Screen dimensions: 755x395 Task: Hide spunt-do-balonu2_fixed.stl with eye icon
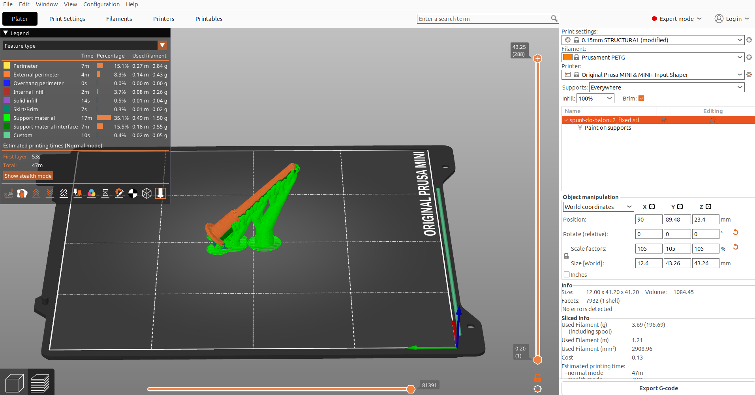(x=664, y=120)
